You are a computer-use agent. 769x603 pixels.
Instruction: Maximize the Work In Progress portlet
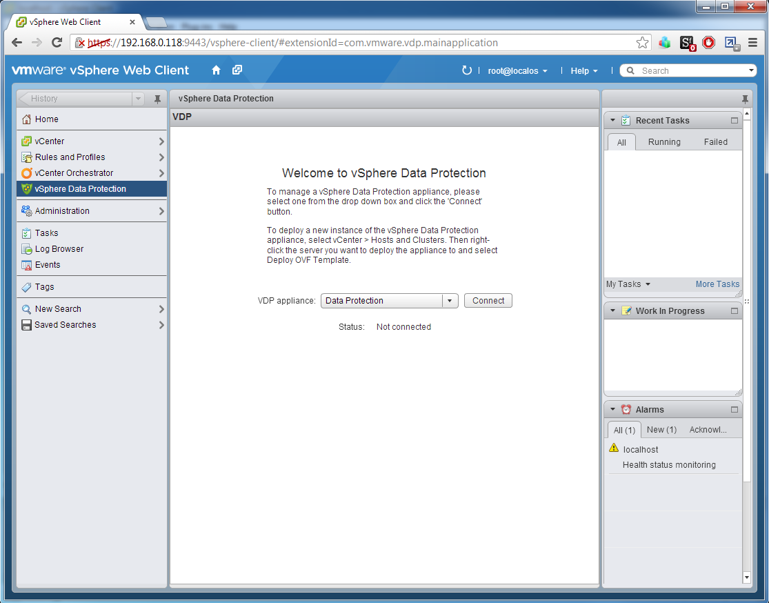(735, 311)
